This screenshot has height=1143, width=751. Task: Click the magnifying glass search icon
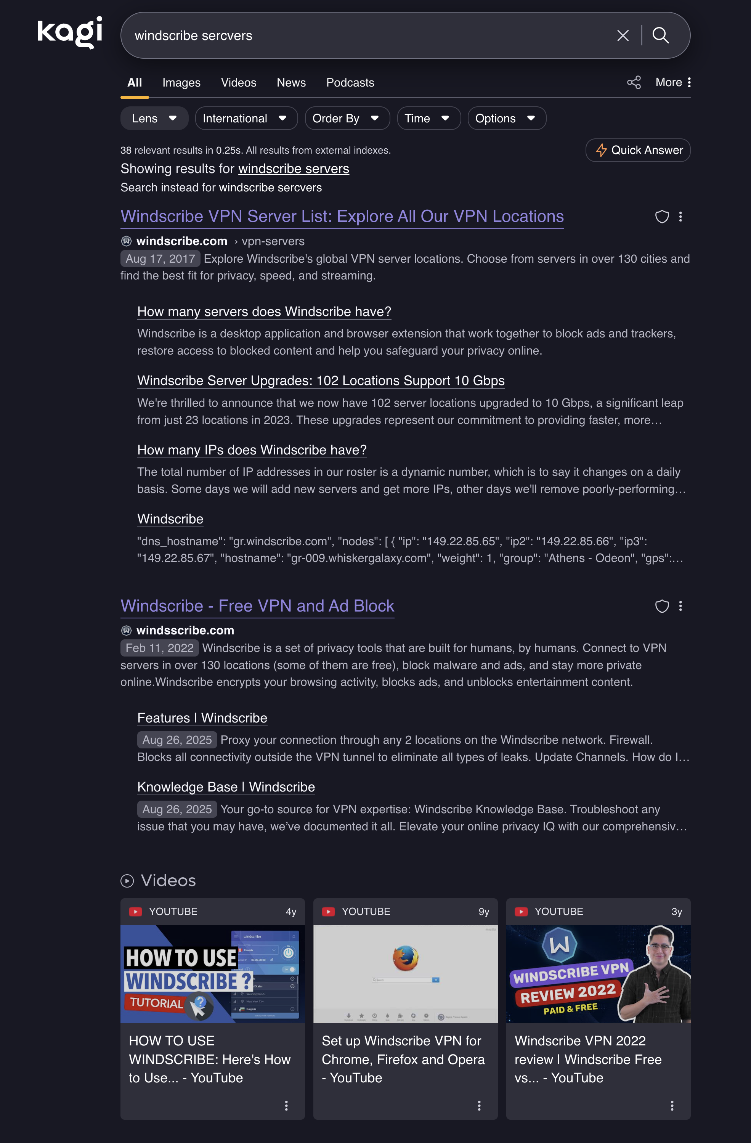pyautogui.click(x=661, y=35)
